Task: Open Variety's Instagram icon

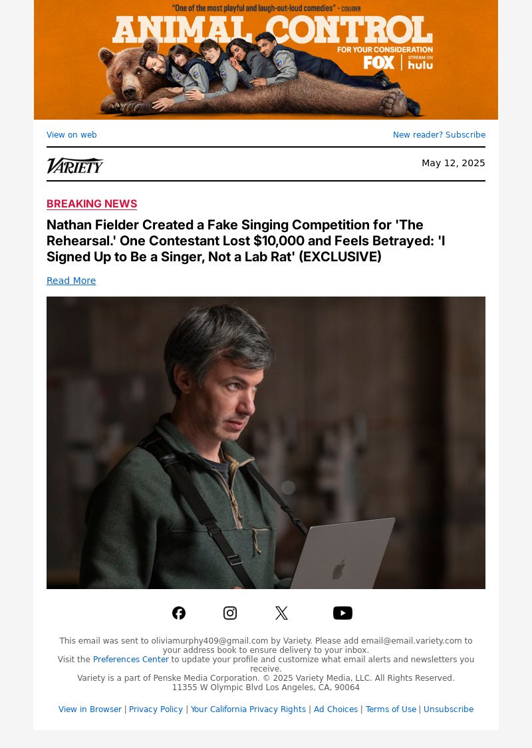Action: click(230, 613)
